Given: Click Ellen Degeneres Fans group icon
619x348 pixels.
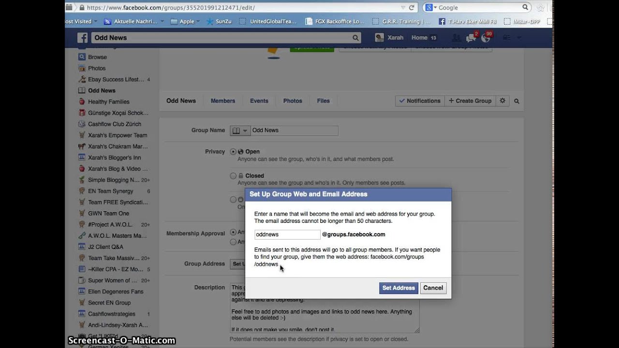Looking at the screenshot, I should [82, 291].
